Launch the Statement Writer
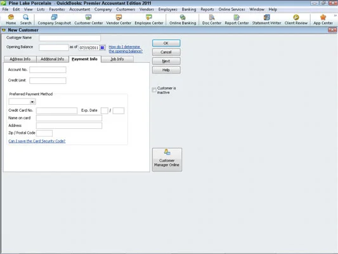Screen dimensions: 338x254 point(266,20)
